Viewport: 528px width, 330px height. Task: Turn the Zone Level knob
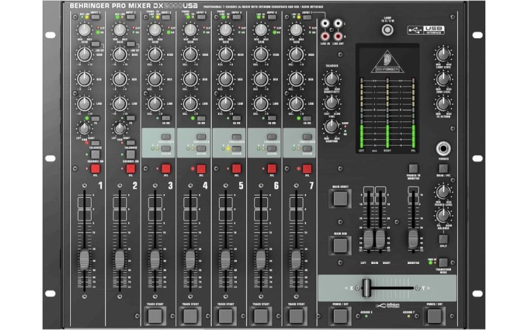(443, 79)
